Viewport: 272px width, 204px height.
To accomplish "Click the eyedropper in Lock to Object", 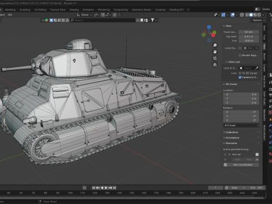I will click(257, 68).
